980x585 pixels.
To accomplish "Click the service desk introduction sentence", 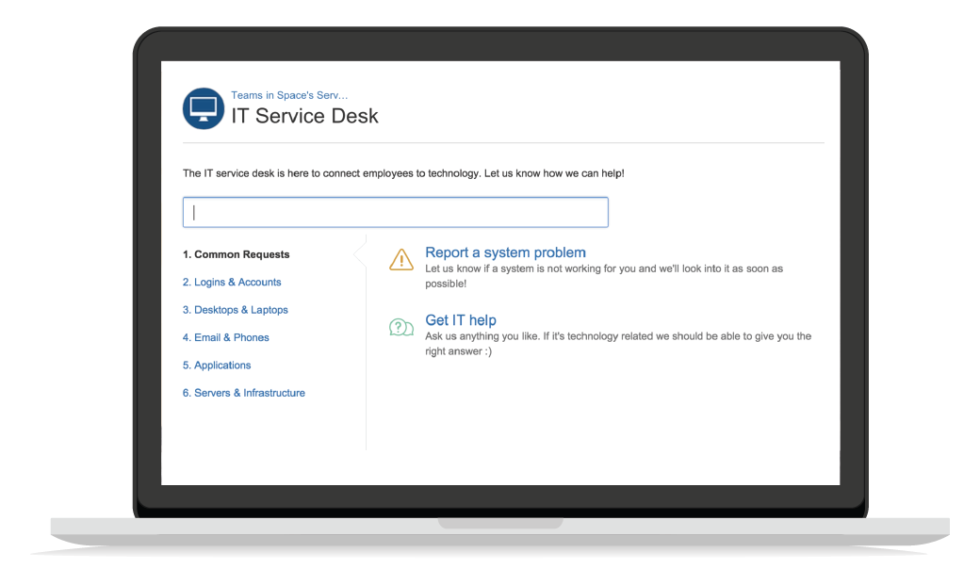I will coord(403,173).
